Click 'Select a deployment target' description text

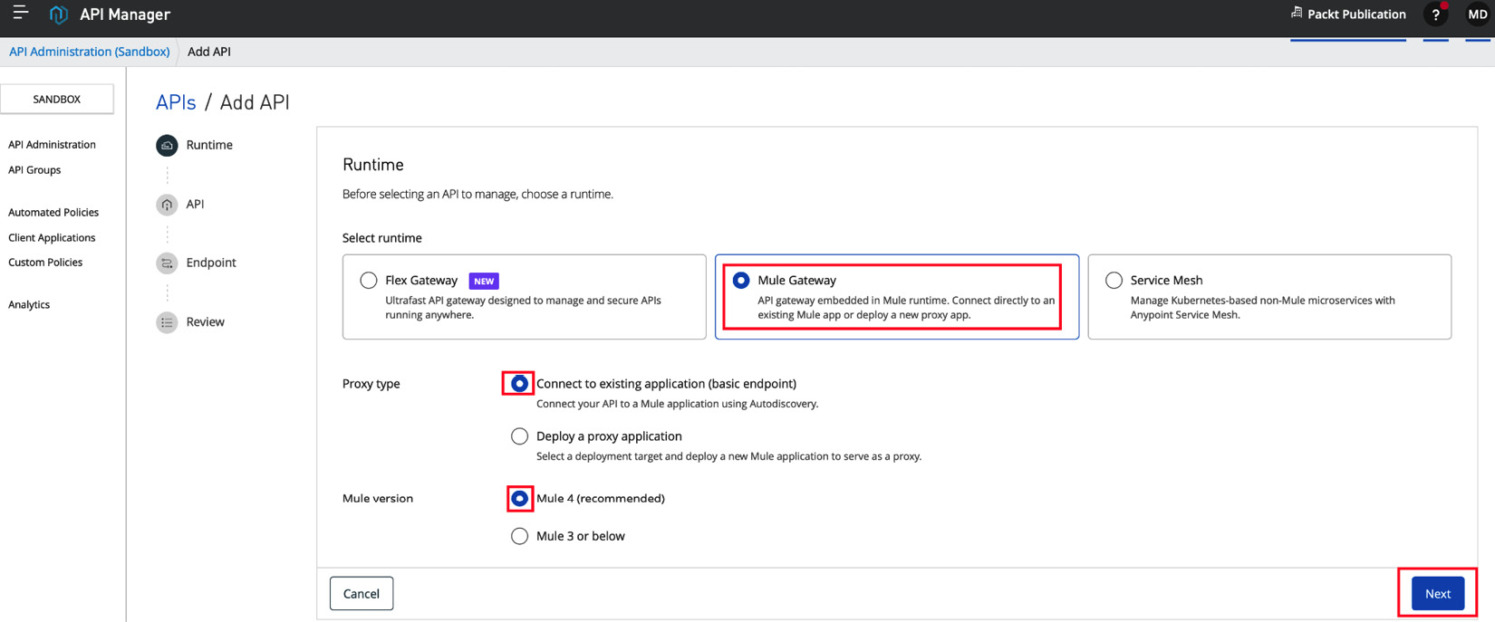coord(728,456)
